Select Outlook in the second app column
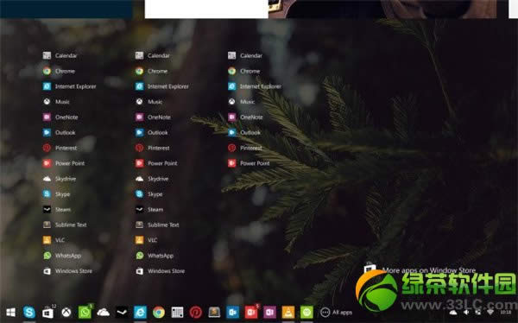Screen dimensions: 518x323 [x=152, y=133]
